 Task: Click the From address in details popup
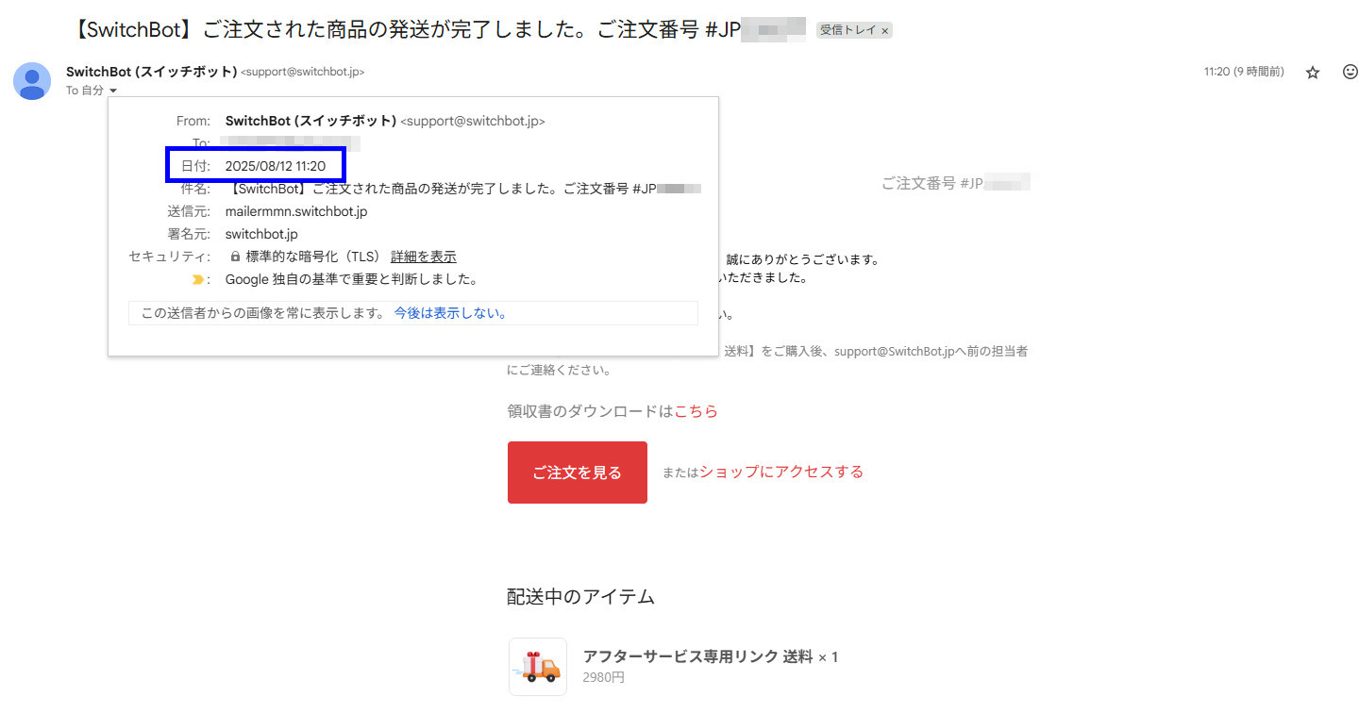tap(473, 121)
